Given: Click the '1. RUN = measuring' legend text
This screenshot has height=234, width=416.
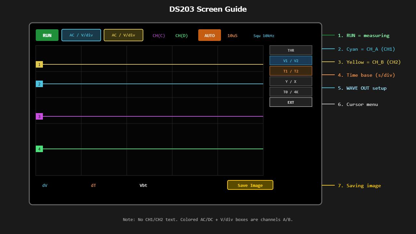Looking at the screenshot, I should (x=364, y=35).
